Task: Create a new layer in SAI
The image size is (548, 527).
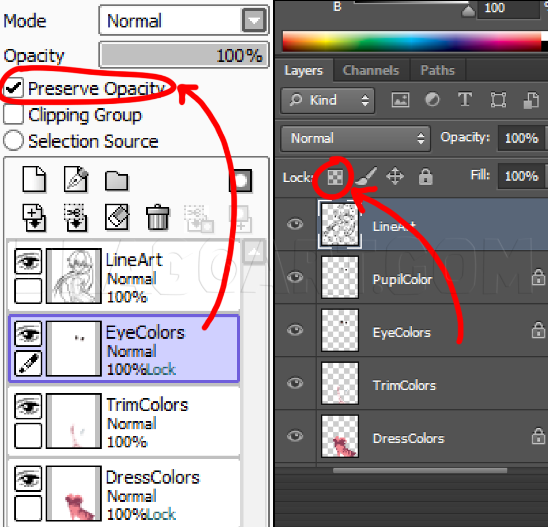Action: tap(34, 180)
